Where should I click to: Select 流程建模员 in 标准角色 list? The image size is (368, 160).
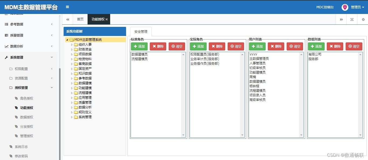[x=140, y=59]
